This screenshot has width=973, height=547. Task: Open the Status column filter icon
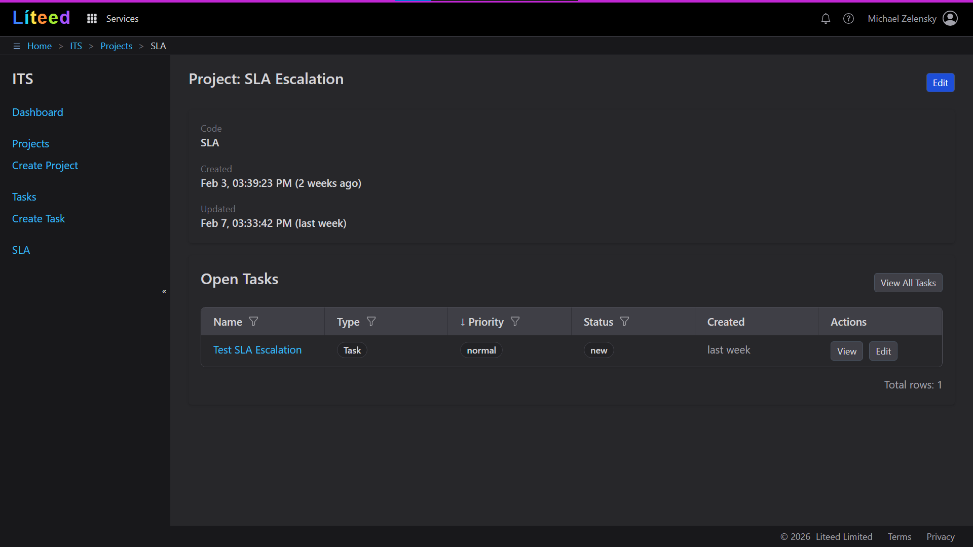[x=624, y=322]
